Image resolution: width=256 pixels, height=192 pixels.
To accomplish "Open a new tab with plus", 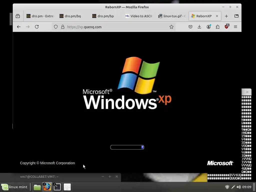I will tap(226, 16).
